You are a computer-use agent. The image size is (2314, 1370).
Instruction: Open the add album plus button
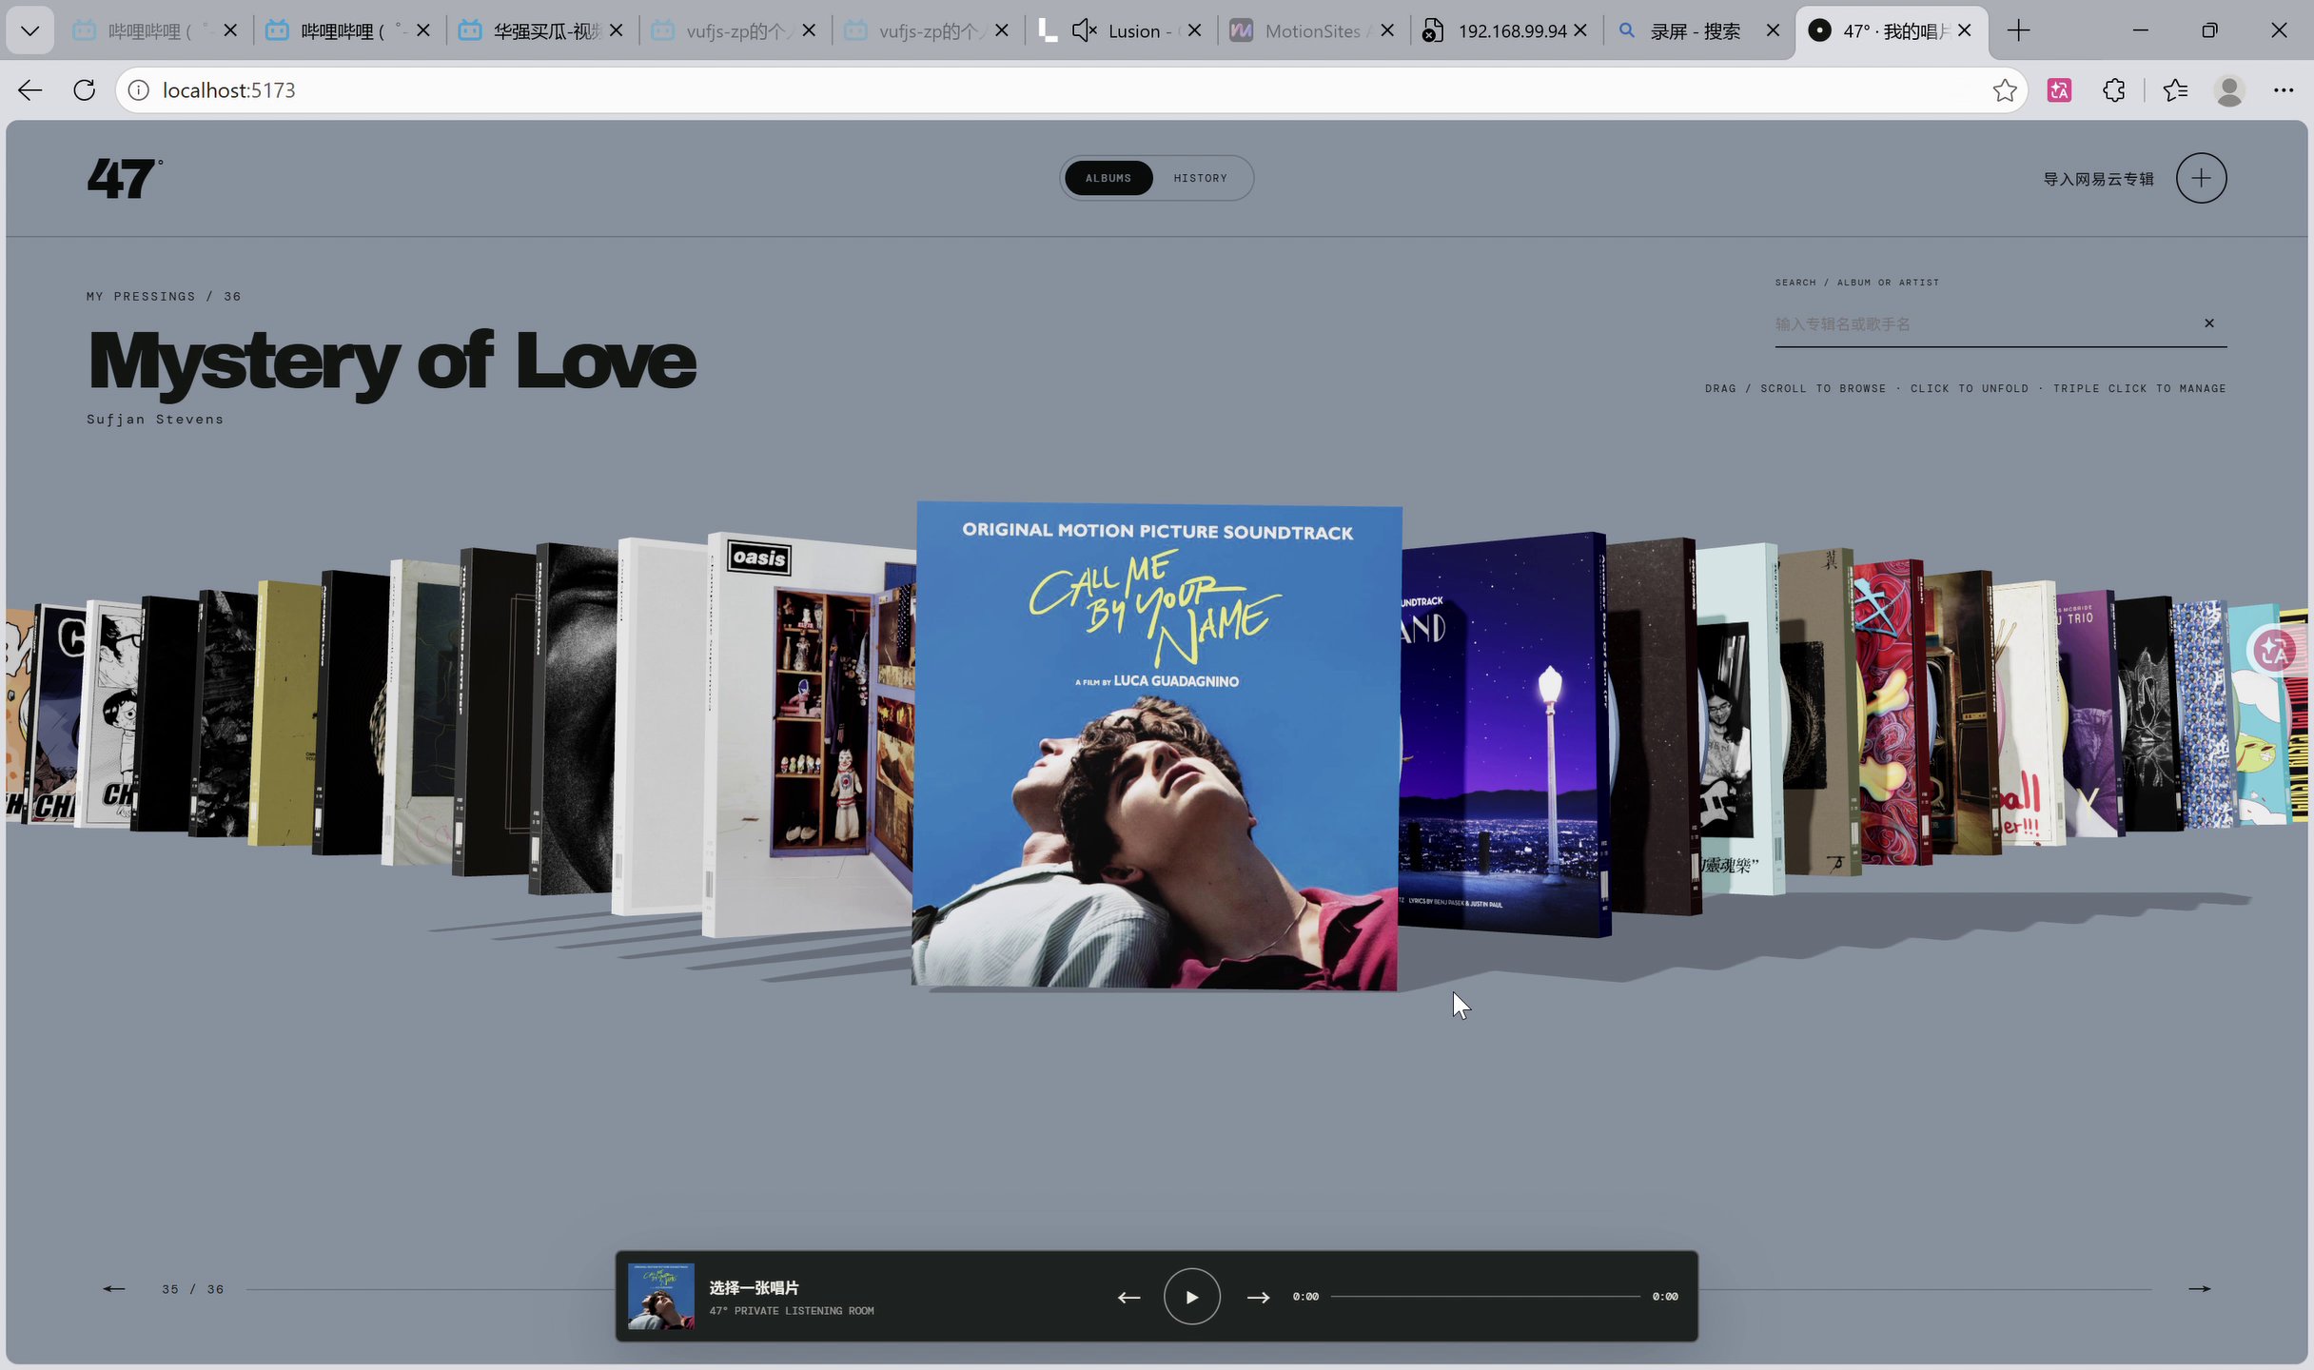tap(2201, 178)
